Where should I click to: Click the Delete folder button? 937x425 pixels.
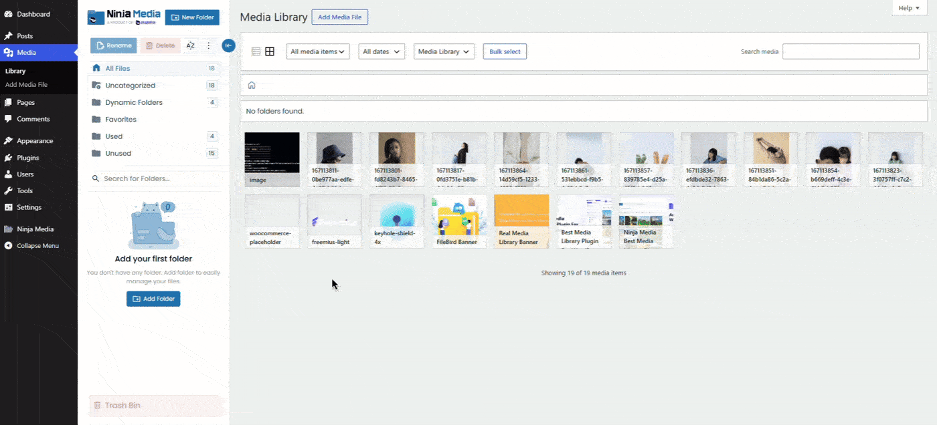[x=161, y=45]
